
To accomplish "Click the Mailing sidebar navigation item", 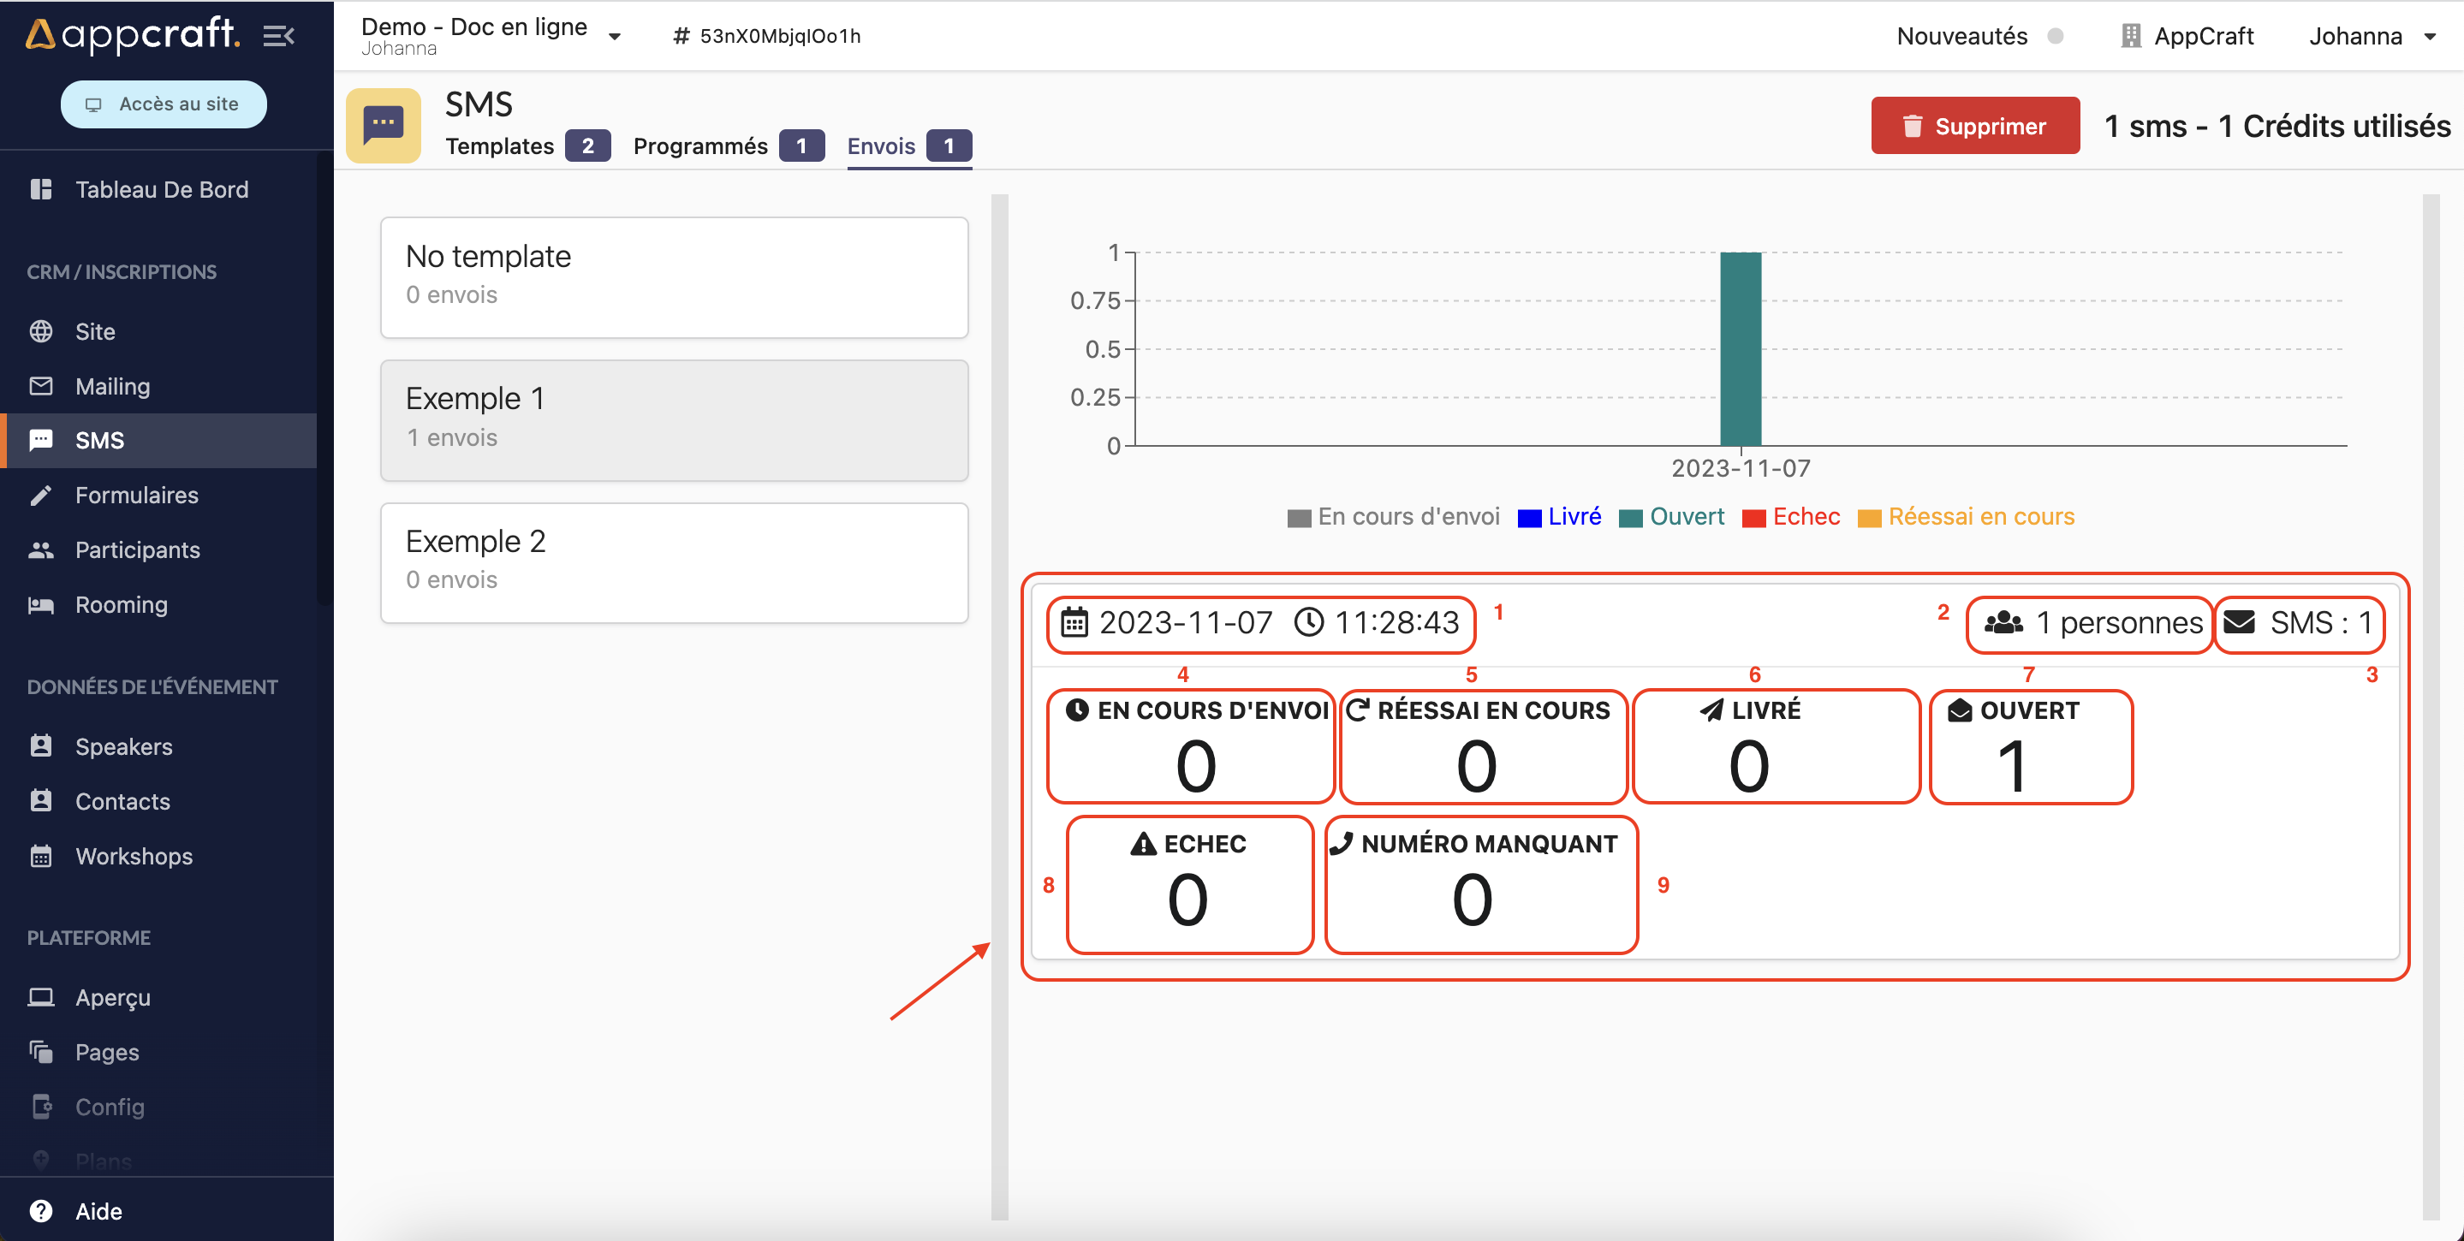I will pos(112,384).
